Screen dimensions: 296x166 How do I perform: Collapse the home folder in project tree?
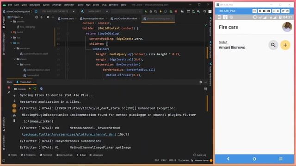18,65
